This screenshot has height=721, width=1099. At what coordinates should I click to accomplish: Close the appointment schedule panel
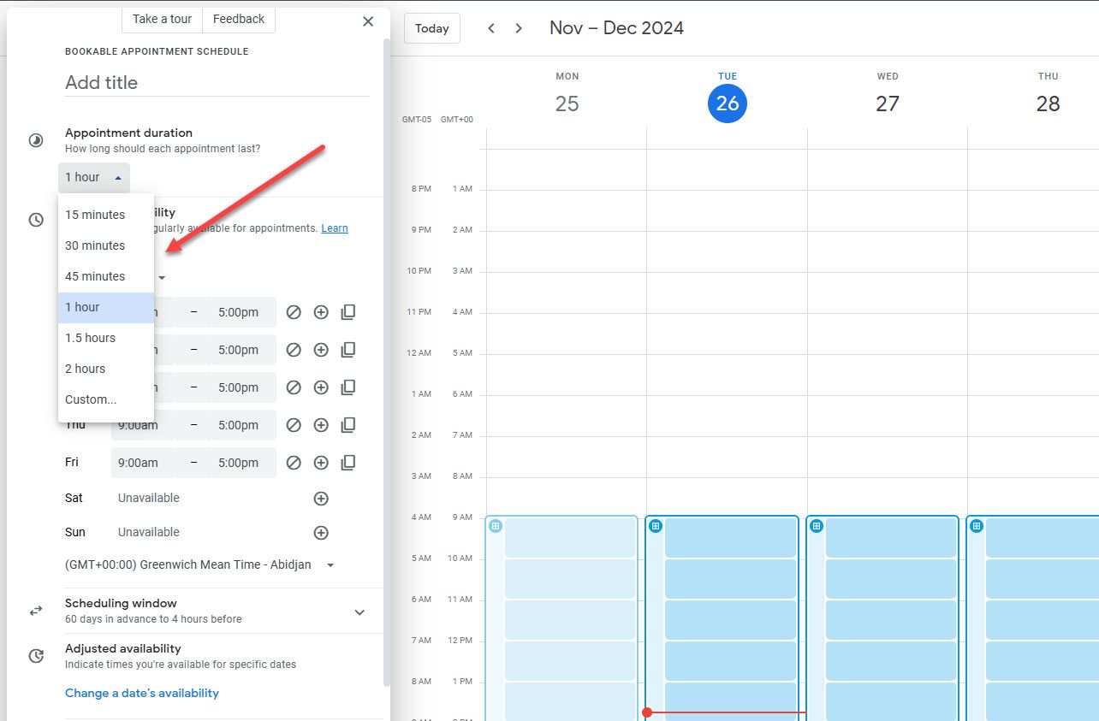coord(368,21)
